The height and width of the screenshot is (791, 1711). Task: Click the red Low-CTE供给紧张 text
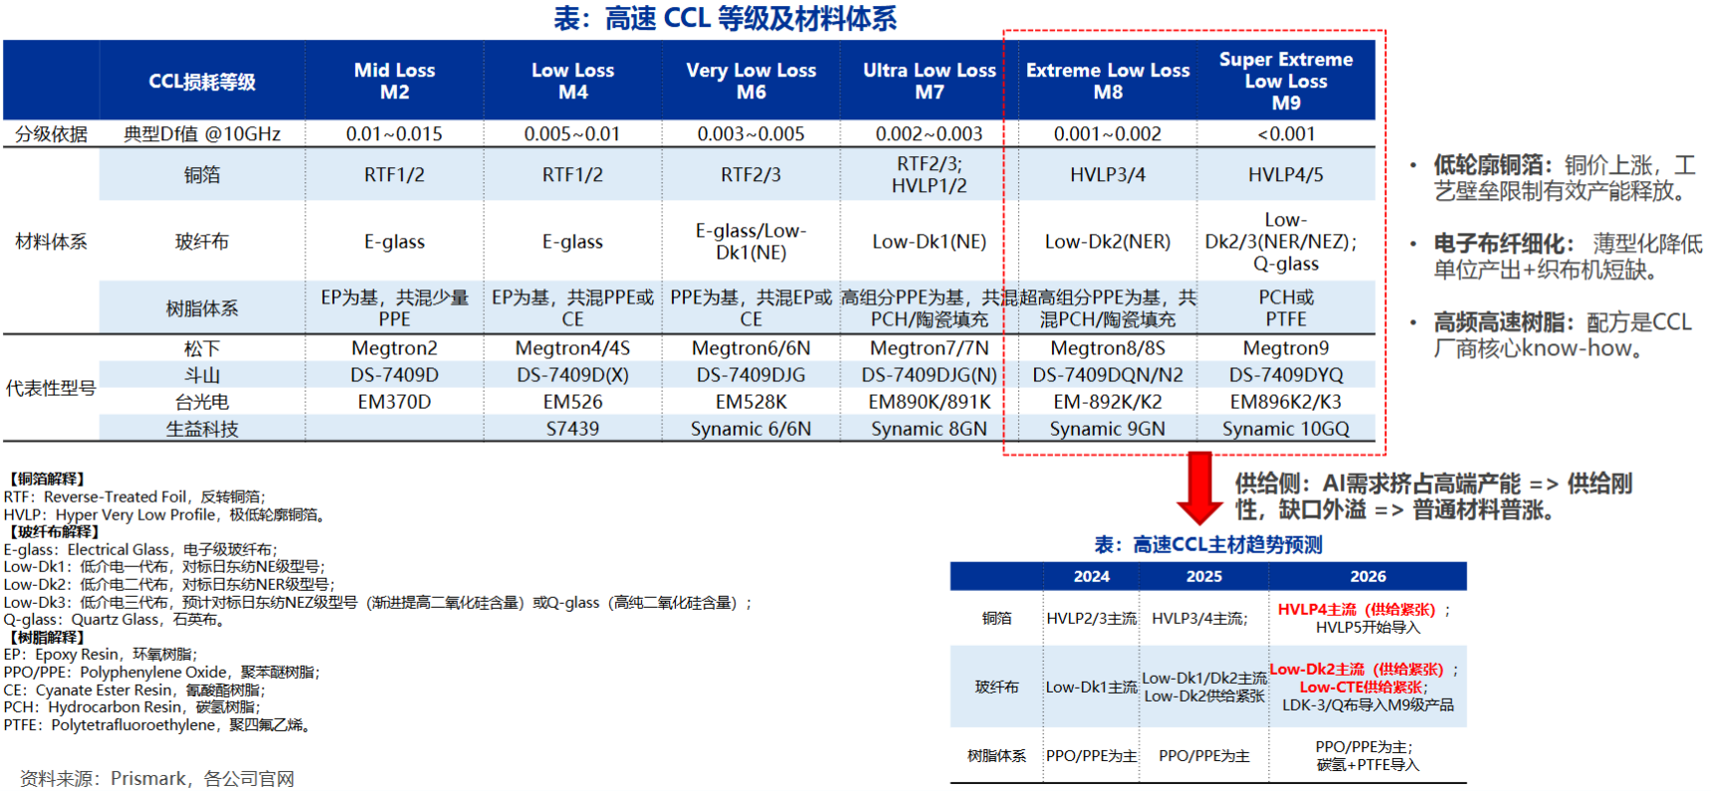click(x=1362, y=687)
